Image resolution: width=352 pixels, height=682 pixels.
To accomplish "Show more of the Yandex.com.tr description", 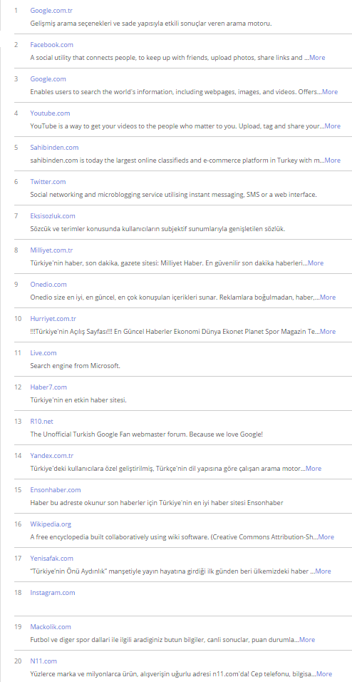I will click(314, 469).
